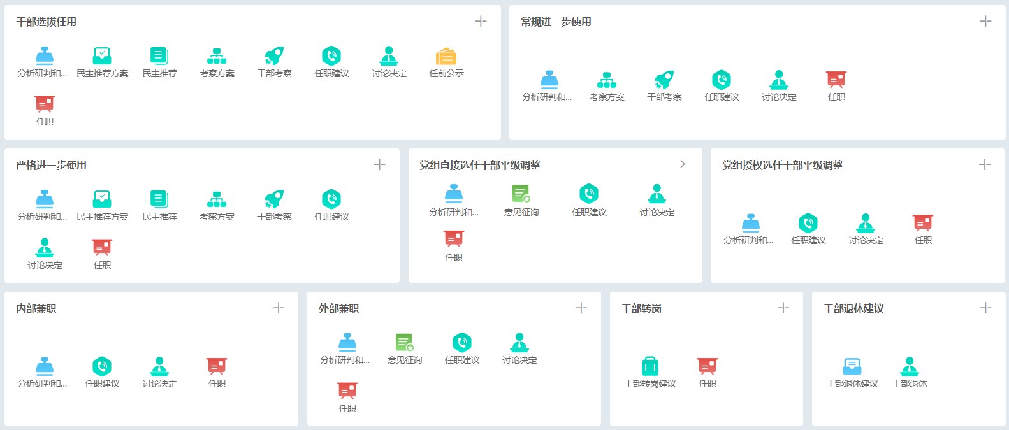Image resolution: width=1009 pixels, height=430 pixels.
Task: Open 分析研判和 icon in 外部兼职 panel
Action: pos(347,343)
